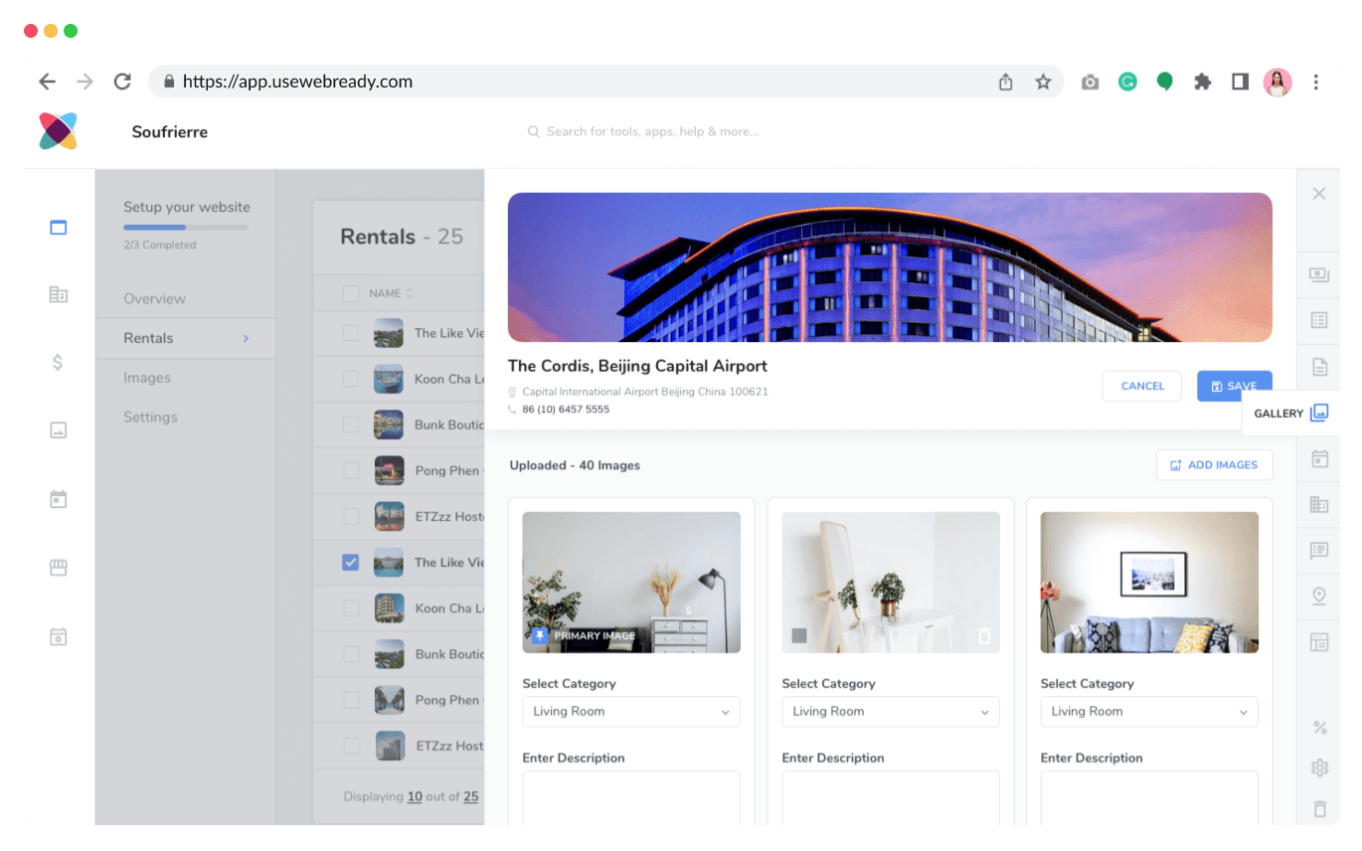Open the document icon in right toolbar
The width and height of the screenshot is (1362, 851).
tap(1319, 367)
